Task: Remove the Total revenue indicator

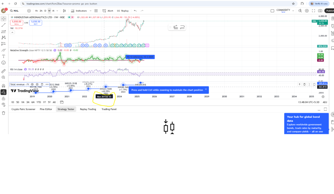Action: tap(42, 84)
